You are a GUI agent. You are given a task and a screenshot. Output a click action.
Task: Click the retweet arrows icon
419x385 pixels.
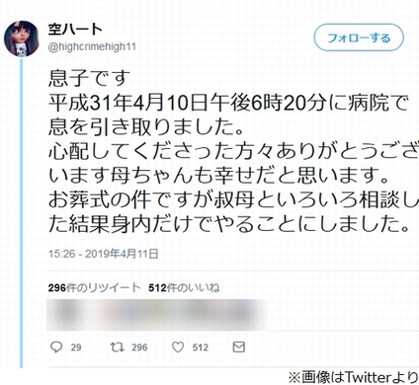point(117,347)
